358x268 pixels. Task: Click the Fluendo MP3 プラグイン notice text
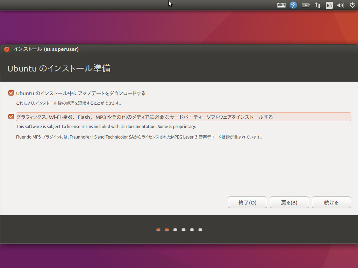139,137
